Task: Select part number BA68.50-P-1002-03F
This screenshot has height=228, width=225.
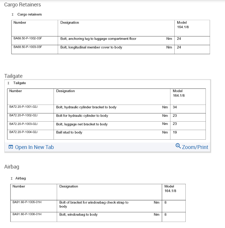Action: [28, 38]
